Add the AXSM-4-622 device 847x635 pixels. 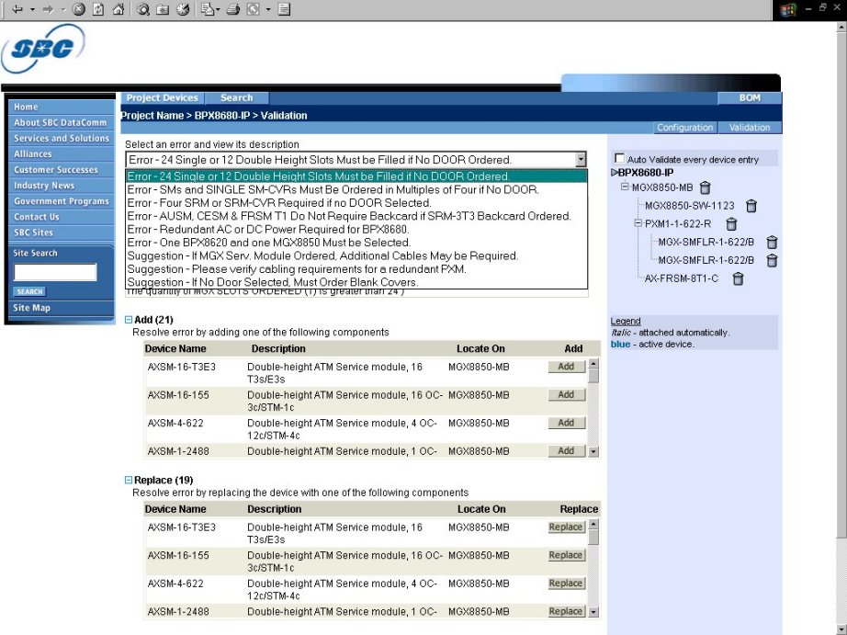tap(567, 423)
